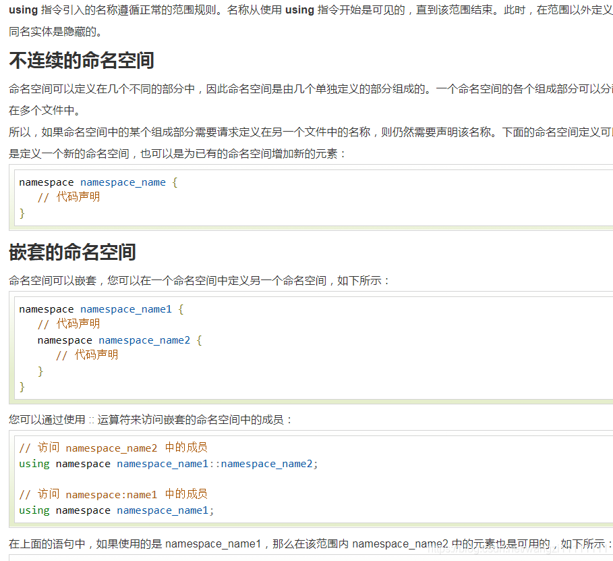Click the first code block's // 代码声明 comment
Screen dimensions: 613x561
click(x=69, y=197)
